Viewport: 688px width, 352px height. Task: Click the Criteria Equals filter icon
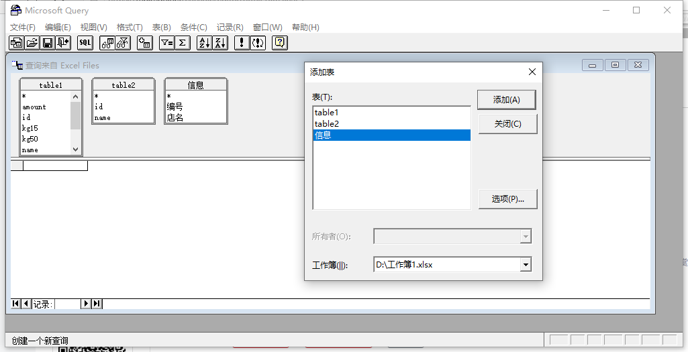(x=166, y=42)
